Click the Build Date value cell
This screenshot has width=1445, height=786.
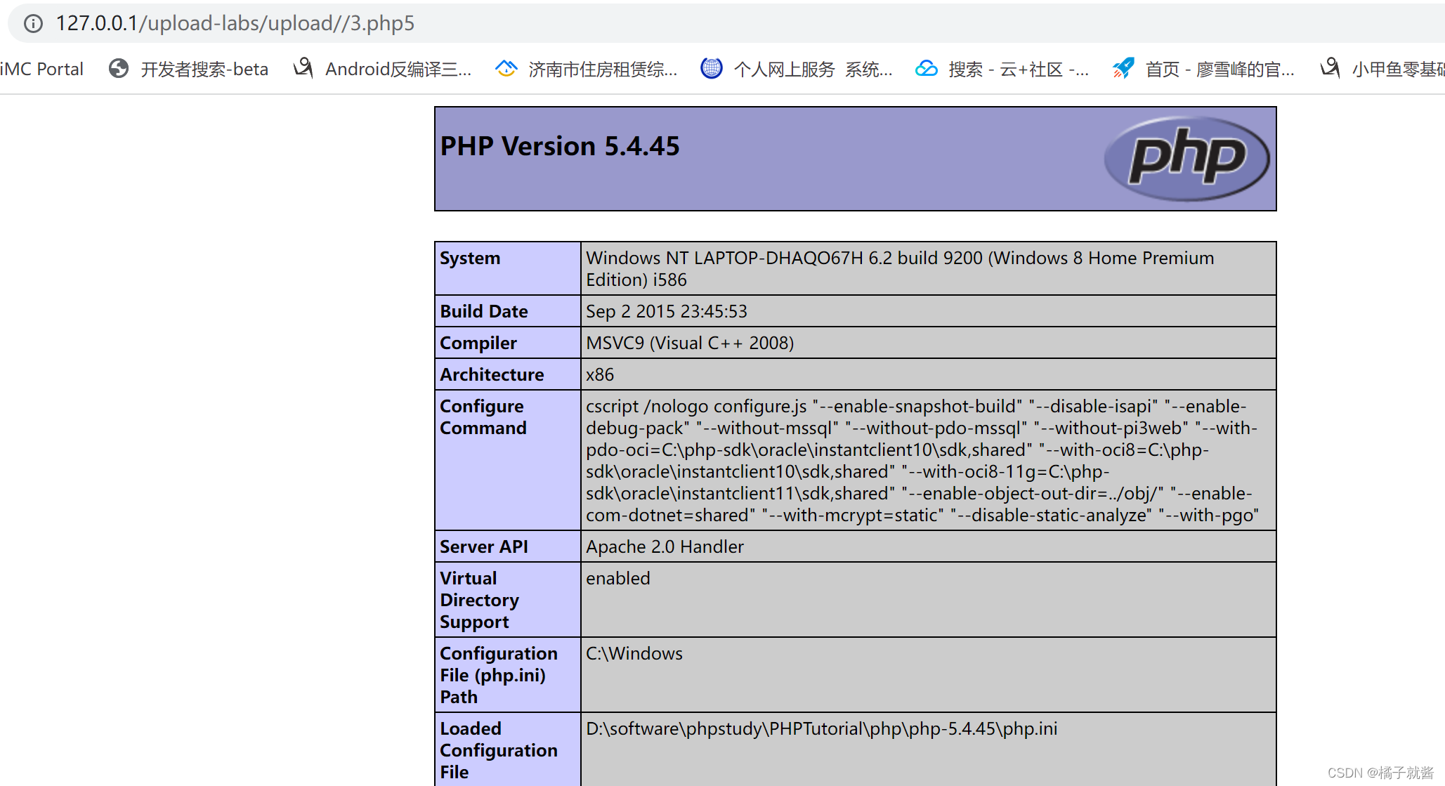click(667, 311)
